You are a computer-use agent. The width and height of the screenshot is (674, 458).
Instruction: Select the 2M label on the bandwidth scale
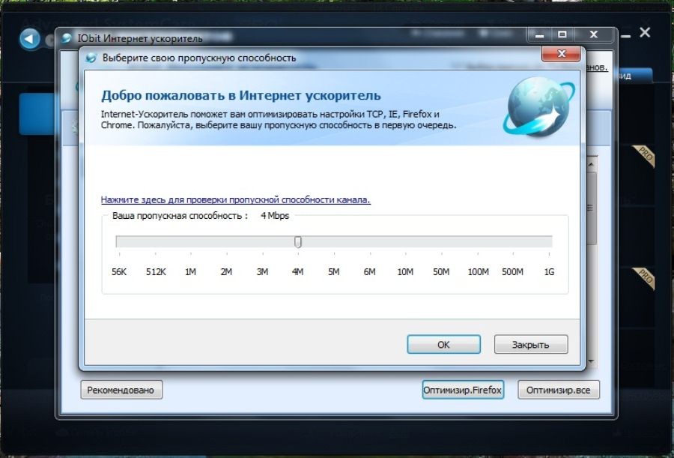coord(226,272)
